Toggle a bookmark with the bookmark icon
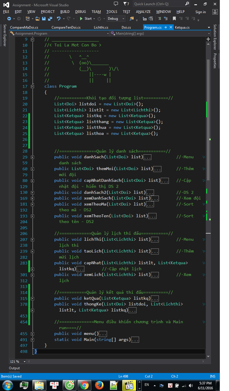Image resolution: width=229 pixels, height=391 pixels. (x=174, y=18)
